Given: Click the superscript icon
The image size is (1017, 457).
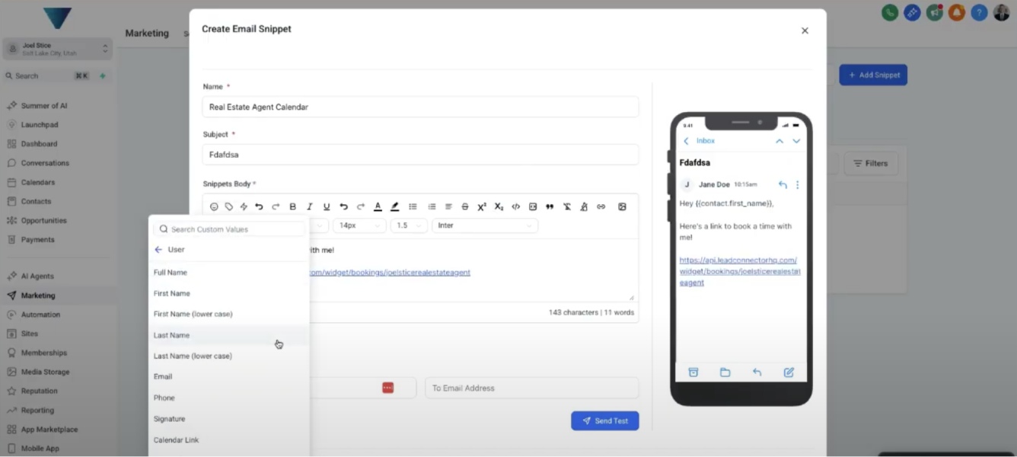Looking at the screenshot, I should click(x=482, y=206).
